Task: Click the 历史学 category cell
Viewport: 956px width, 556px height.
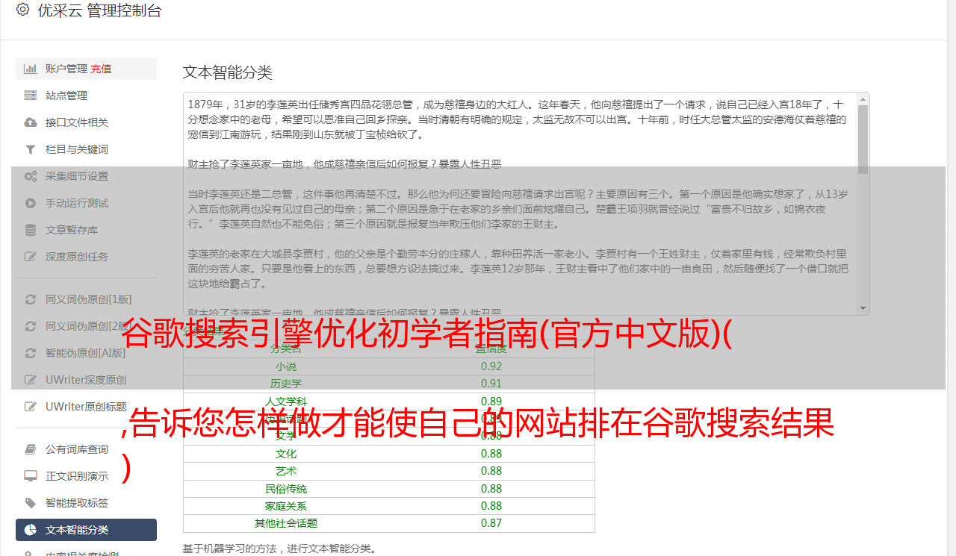Action: pos(285,384)
